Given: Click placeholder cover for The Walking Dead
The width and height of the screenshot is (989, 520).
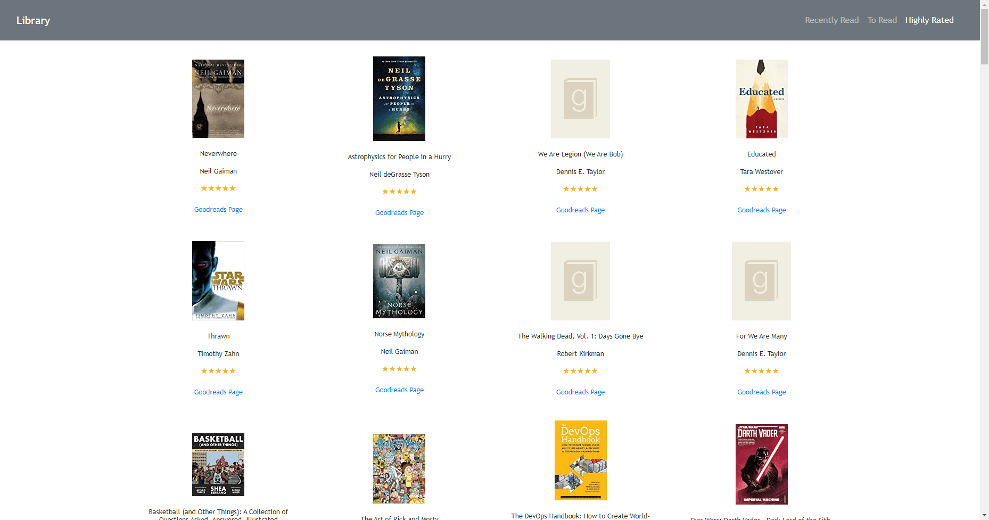Looking at the screenshot, I should tap(580, 281).
